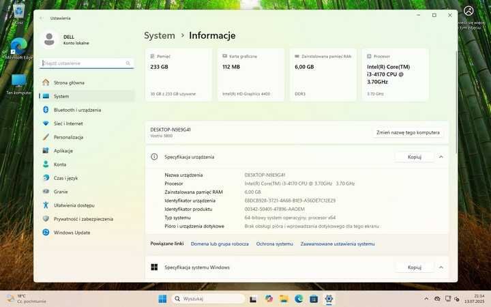Show hidden tray icons chevron
Viewport: 491px width, 307px height.
[426, 299]
